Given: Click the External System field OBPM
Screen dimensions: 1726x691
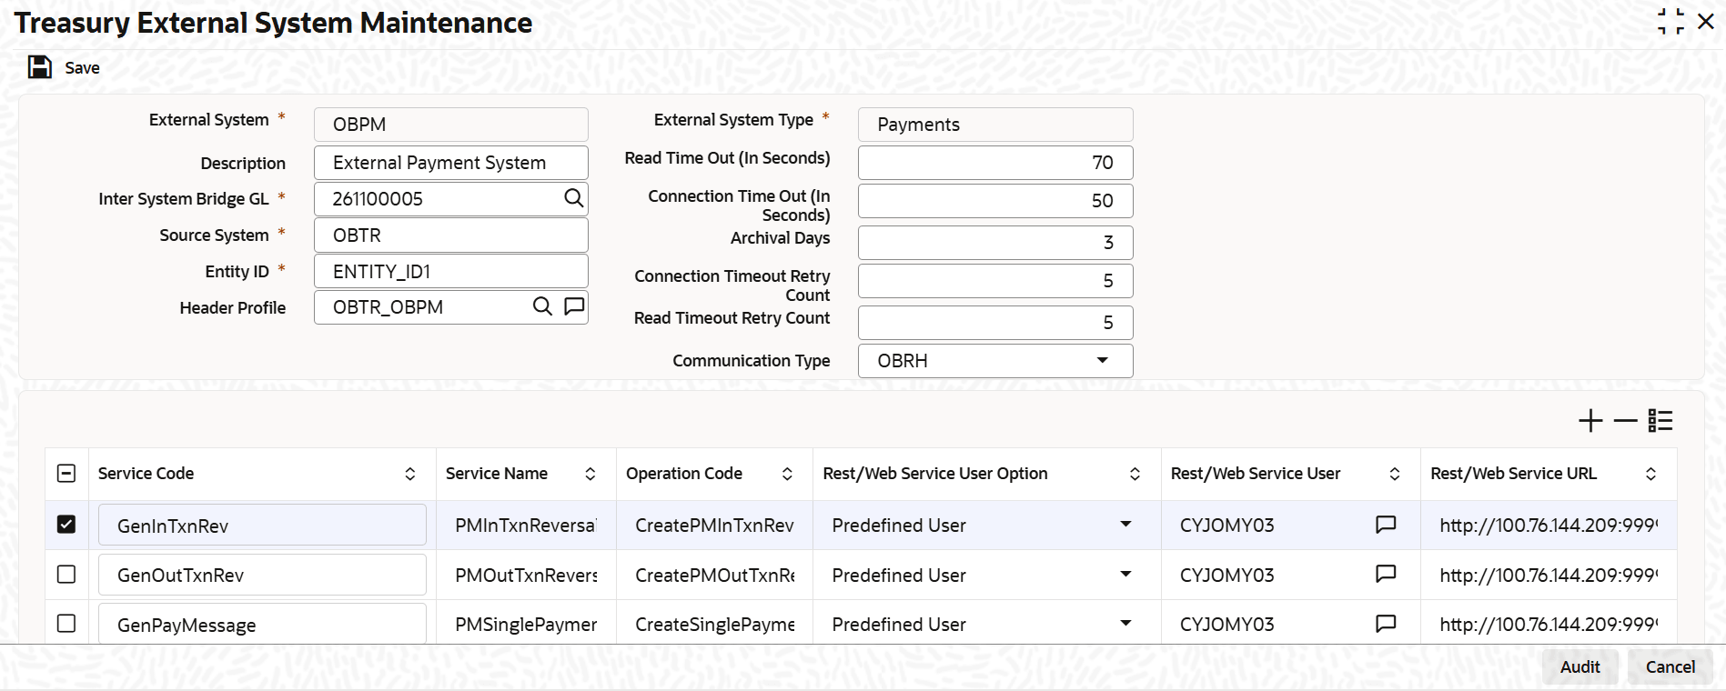Looking at the screenshot, I should (x=451, y=125).
